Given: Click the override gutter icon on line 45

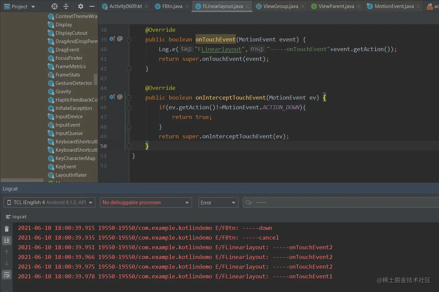Looking at the screenshot, I should click(x=113, y=97).
